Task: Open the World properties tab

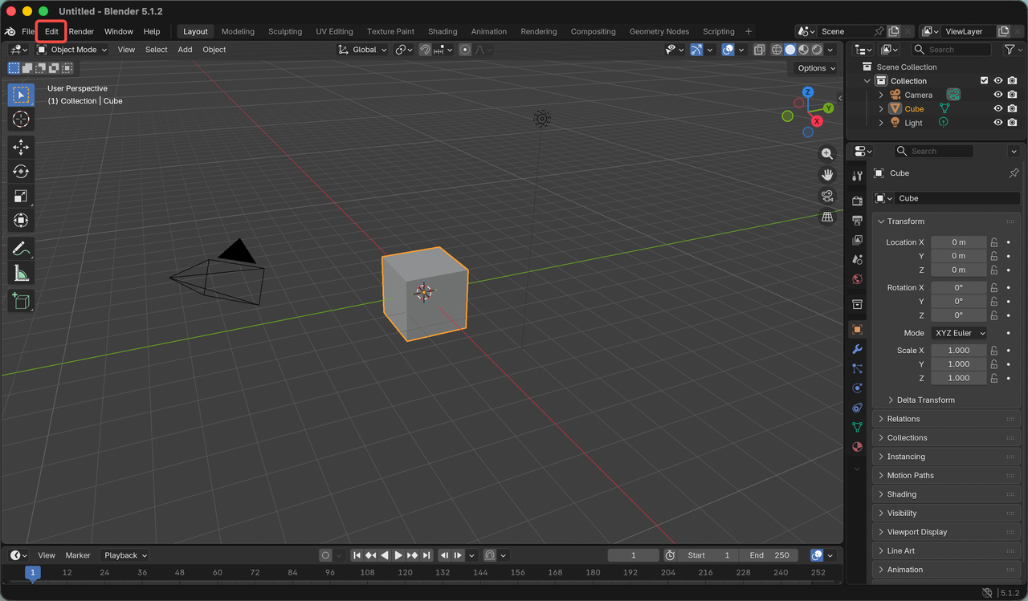Action: click(x=857, y=280)
